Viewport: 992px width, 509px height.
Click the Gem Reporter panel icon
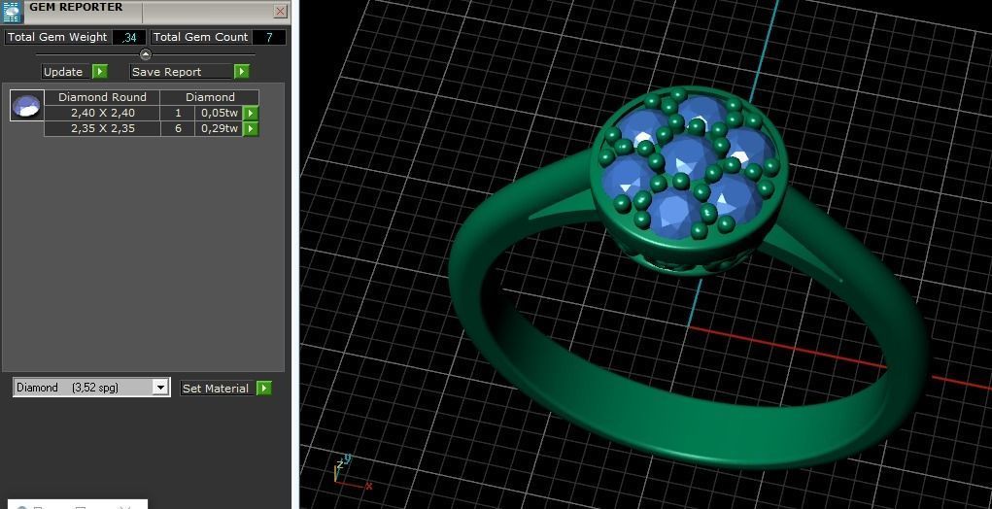coord(12,12)
